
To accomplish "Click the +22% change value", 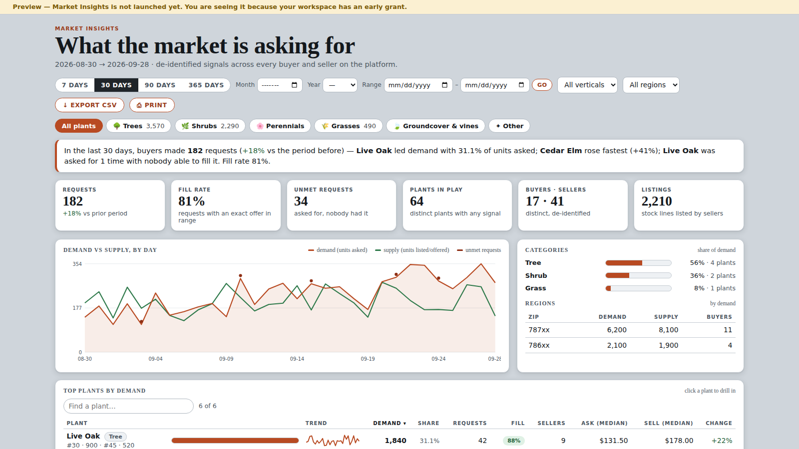I will click(x=722, y=441).
